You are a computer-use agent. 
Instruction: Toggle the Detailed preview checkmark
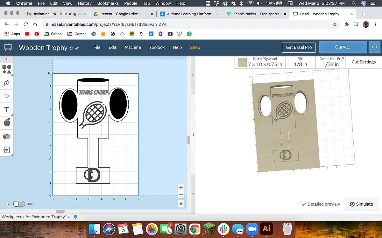click(304, 204)
